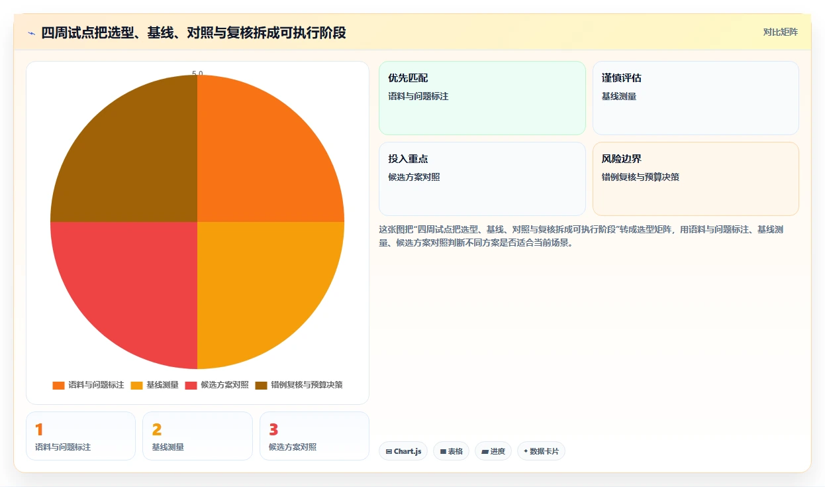The width and height of the screenshot is (825, 487).
Task: Open the 投入重点 card
Action: point(482,179)
